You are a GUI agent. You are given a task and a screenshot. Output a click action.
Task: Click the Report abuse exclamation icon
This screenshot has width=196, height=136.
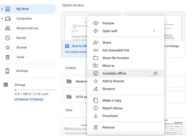tap(96, 108)
